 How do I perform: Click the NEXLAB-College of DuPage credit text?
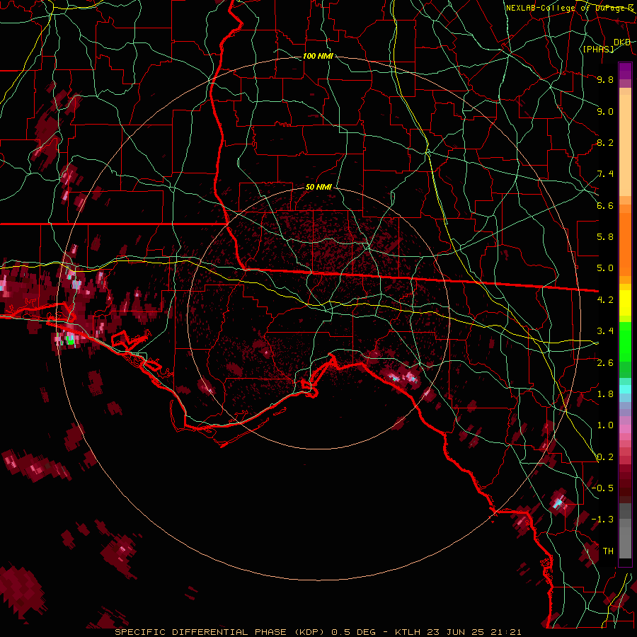pyautogui.click(x=569, y=8)
